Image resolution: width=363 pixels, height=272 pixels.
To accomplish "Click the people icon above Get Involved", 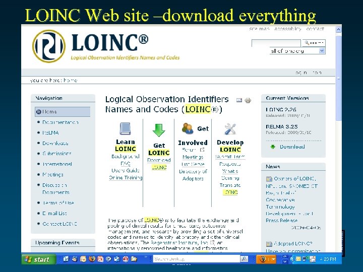I will point(188,128).
